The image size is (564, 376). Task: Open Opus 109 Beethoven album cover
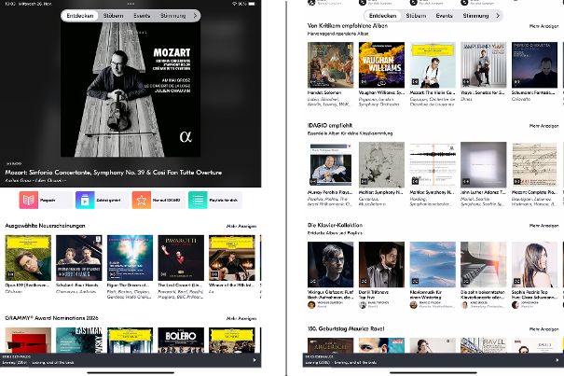(x=28, y=258)
